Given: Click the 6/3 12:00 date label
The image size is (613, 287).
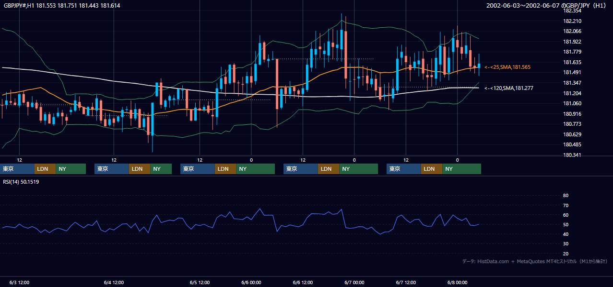Looking at the screenshot, I should click(x=19, y=283).
